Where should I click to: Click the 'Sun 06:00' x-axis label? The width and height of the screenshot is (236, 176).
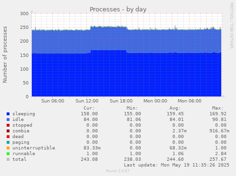(x=53, y=101)
